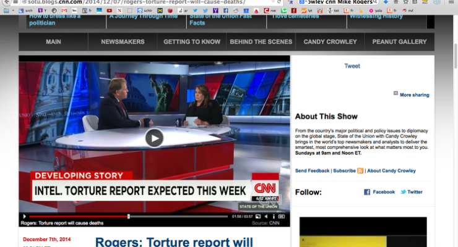
Task: Open the 'rve' bookmark
Action: pyautogui.click(x=270, y=10)
